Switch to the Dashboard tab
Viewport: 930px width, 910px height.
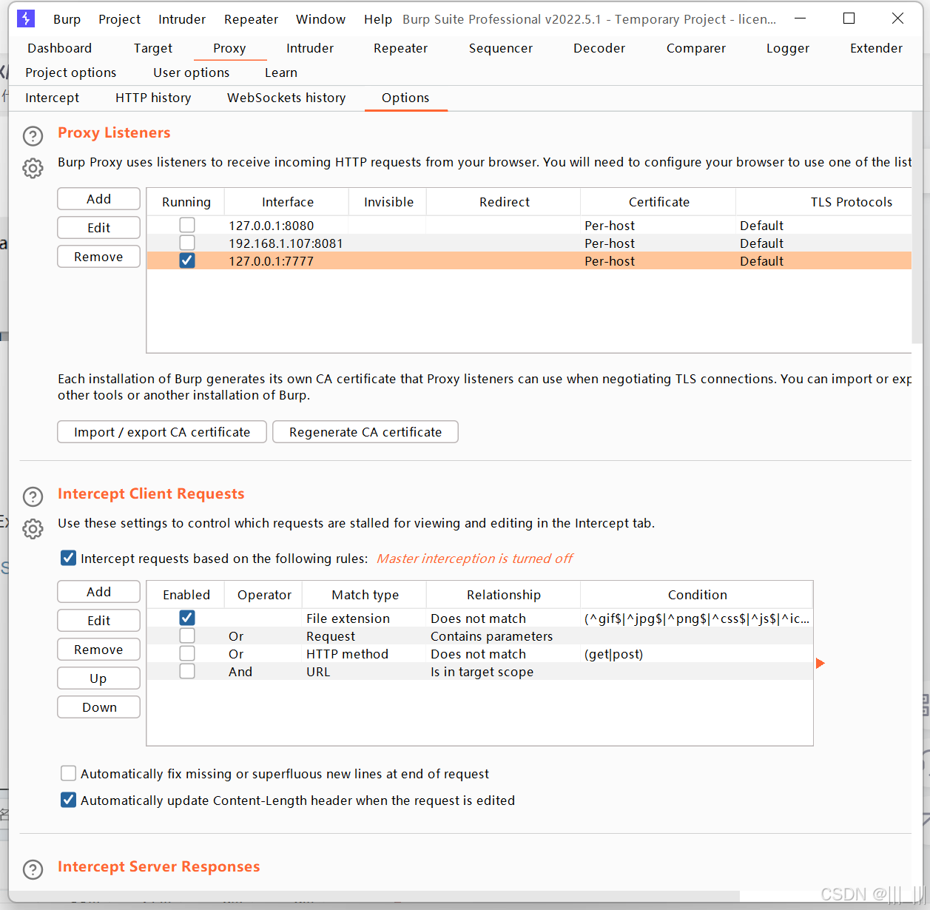60,48
